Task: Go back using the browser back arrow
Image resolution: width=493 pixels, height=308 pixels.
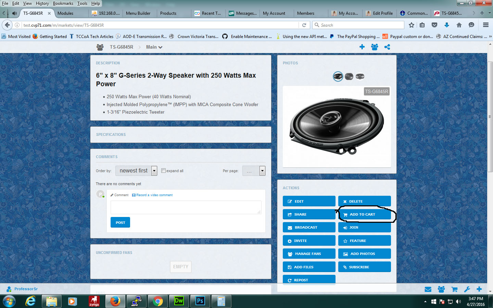Action: click(7, 25)
